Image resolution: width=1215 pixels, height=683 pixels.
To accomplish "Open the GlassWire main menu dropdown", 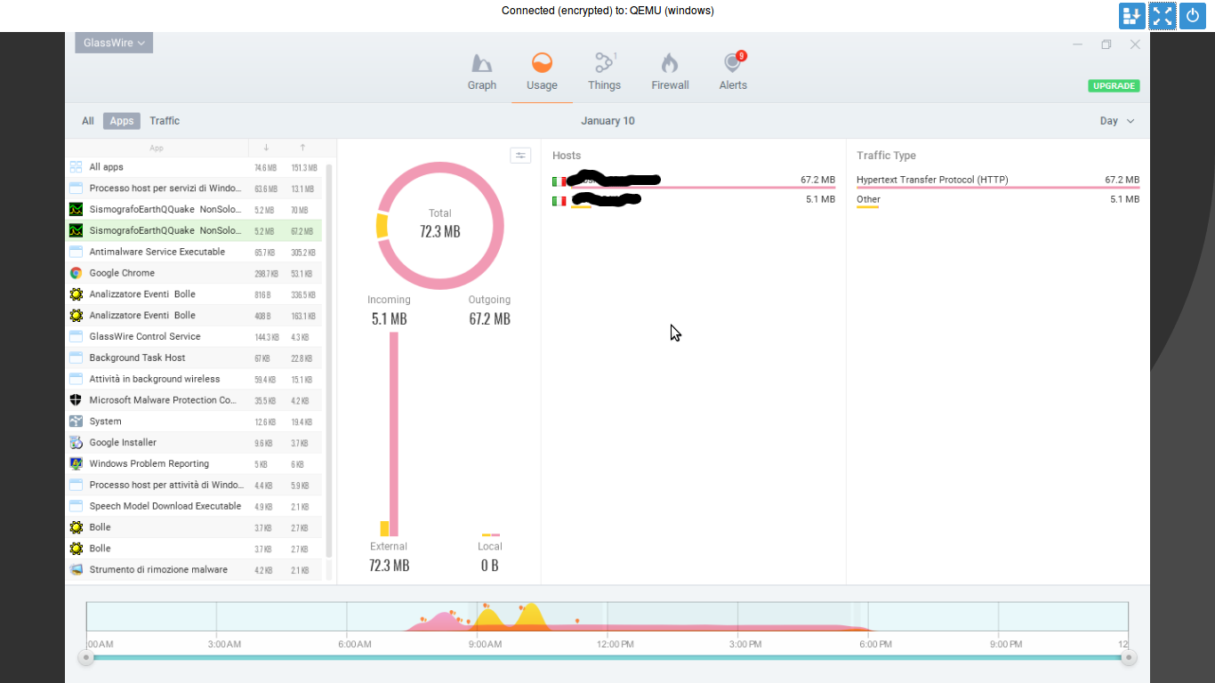I will tap(114, 43).
